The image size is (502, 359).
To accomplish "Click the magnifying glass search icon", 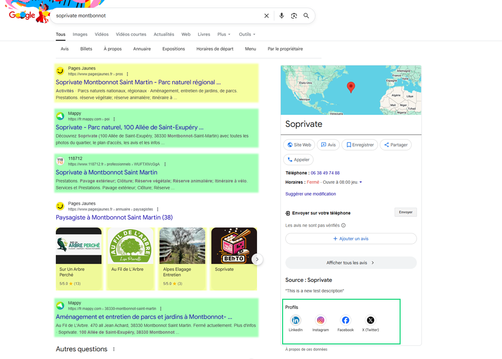I will click(306, 16).
